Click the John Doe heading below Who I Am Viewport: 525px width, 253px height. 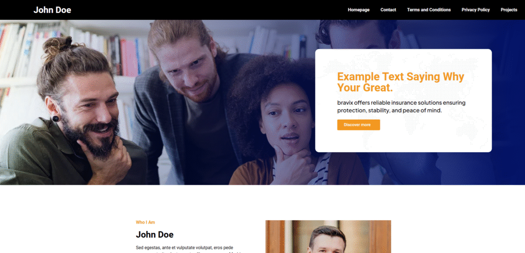[x=155, y=235]
